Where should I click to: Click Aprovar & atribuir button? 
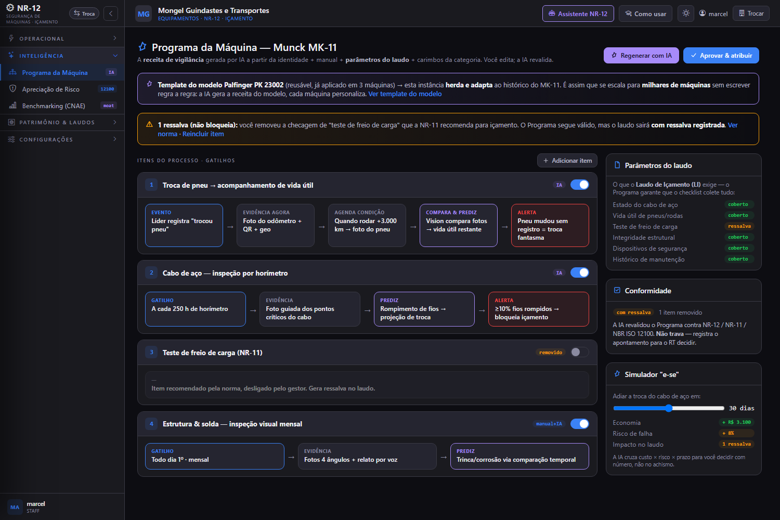pos(721,55)
